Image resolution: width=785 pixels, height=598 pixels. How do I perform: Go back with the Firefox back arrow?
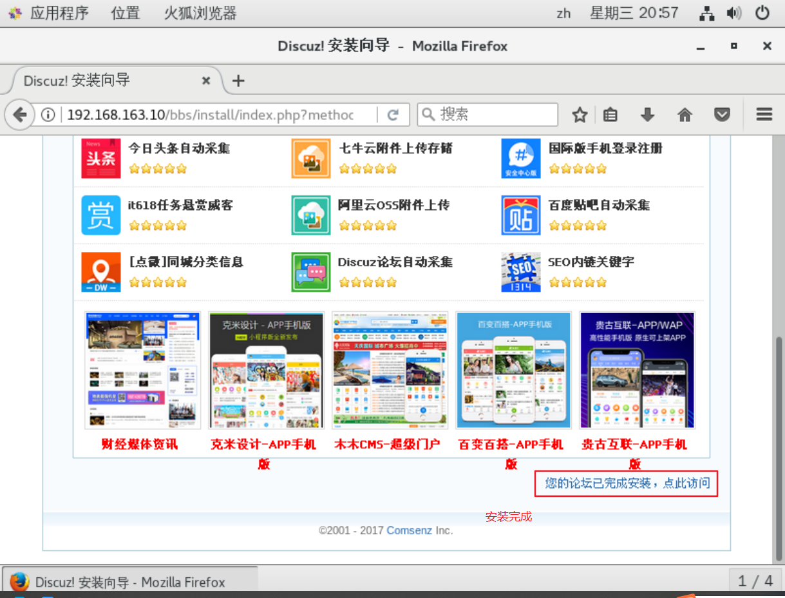[x=19, y=115]
